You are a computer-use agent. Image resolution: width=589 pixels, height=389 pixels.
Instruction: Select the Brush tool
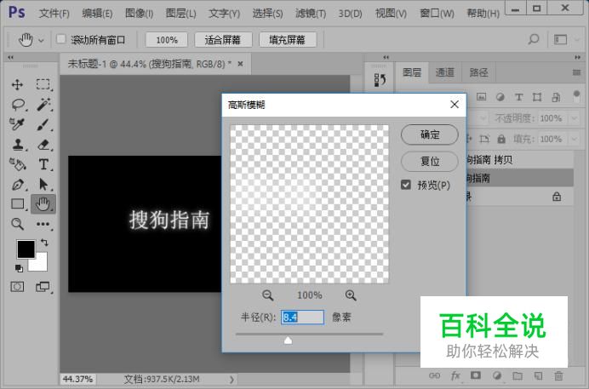click(43, 124)
